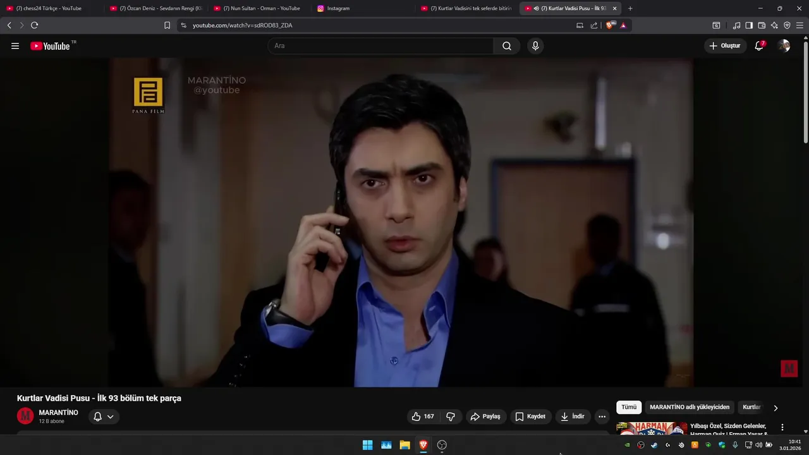Open Brave tab search icon
Image resolution: width=809 pixels, height=455 pixels.
pyautogui.click(x=716, y=25)
